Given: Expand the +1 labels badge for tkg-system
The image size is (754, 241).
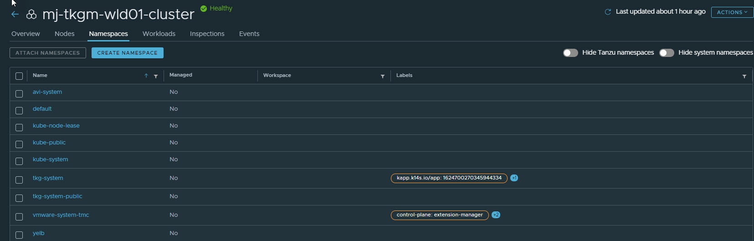Looking at the screenshot, I should click(514, 178).
